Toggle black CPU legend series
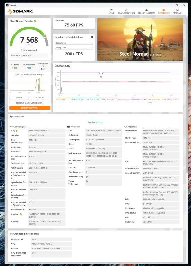The width and height of the screenshot is (191, 266). point(125,99)
